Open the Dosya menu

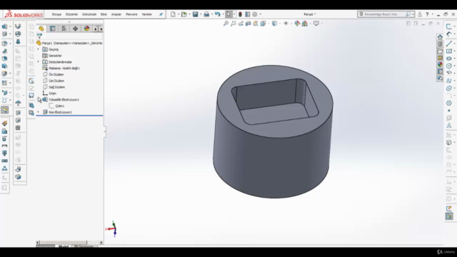click(x=56, y=14)
